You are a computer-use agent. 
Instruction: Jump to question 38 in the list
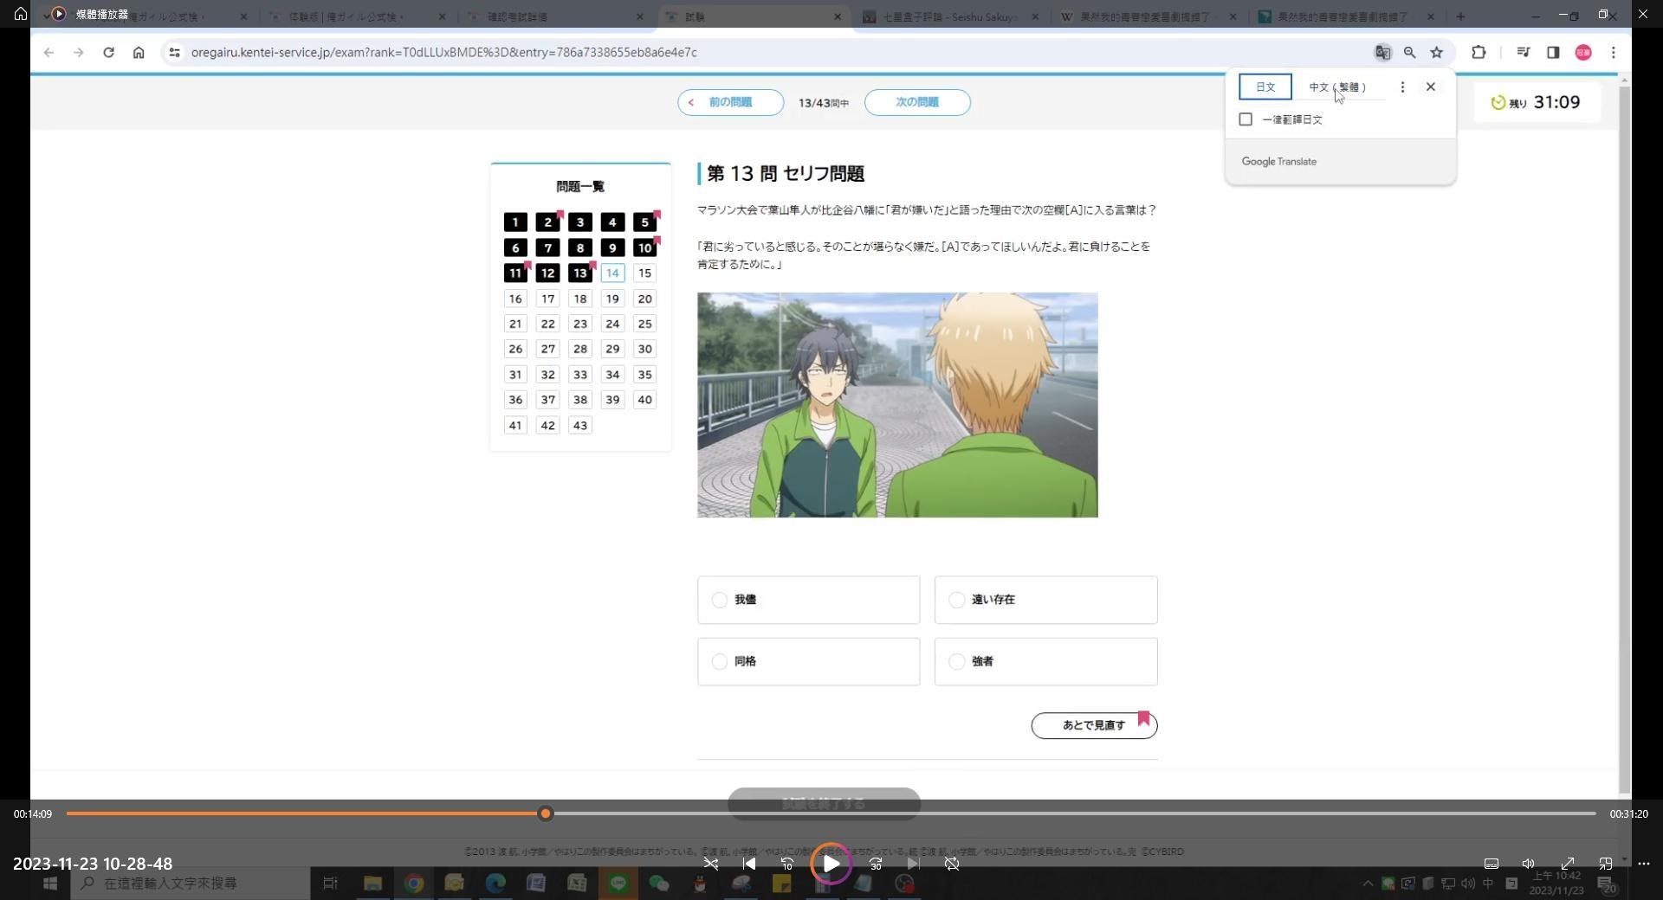tap(580, 400)
